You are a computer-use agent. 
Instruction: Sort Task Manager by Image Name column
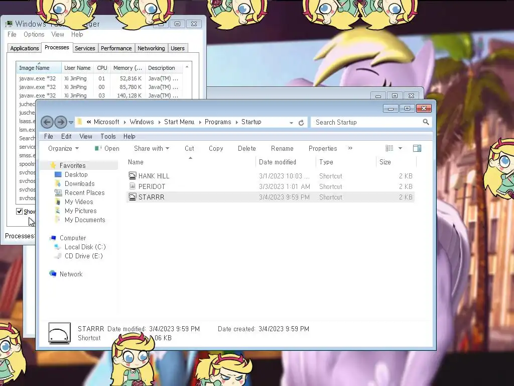[39, 68]
